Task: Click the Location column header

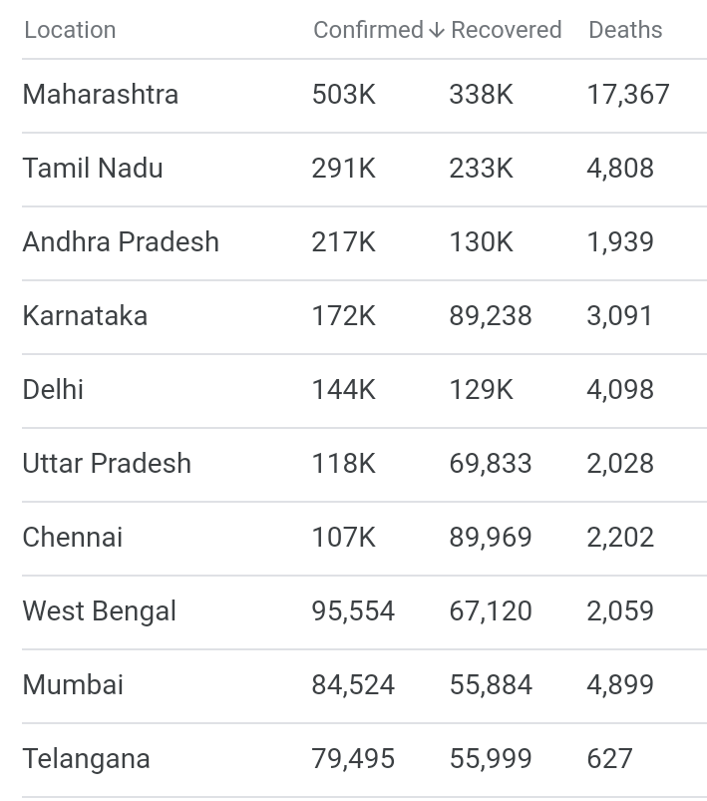Action: (x=70, y=30)
